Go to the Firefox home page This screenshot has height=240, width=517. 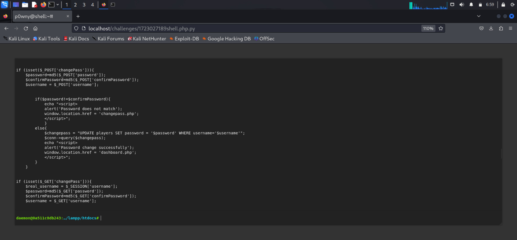[36, 28]
